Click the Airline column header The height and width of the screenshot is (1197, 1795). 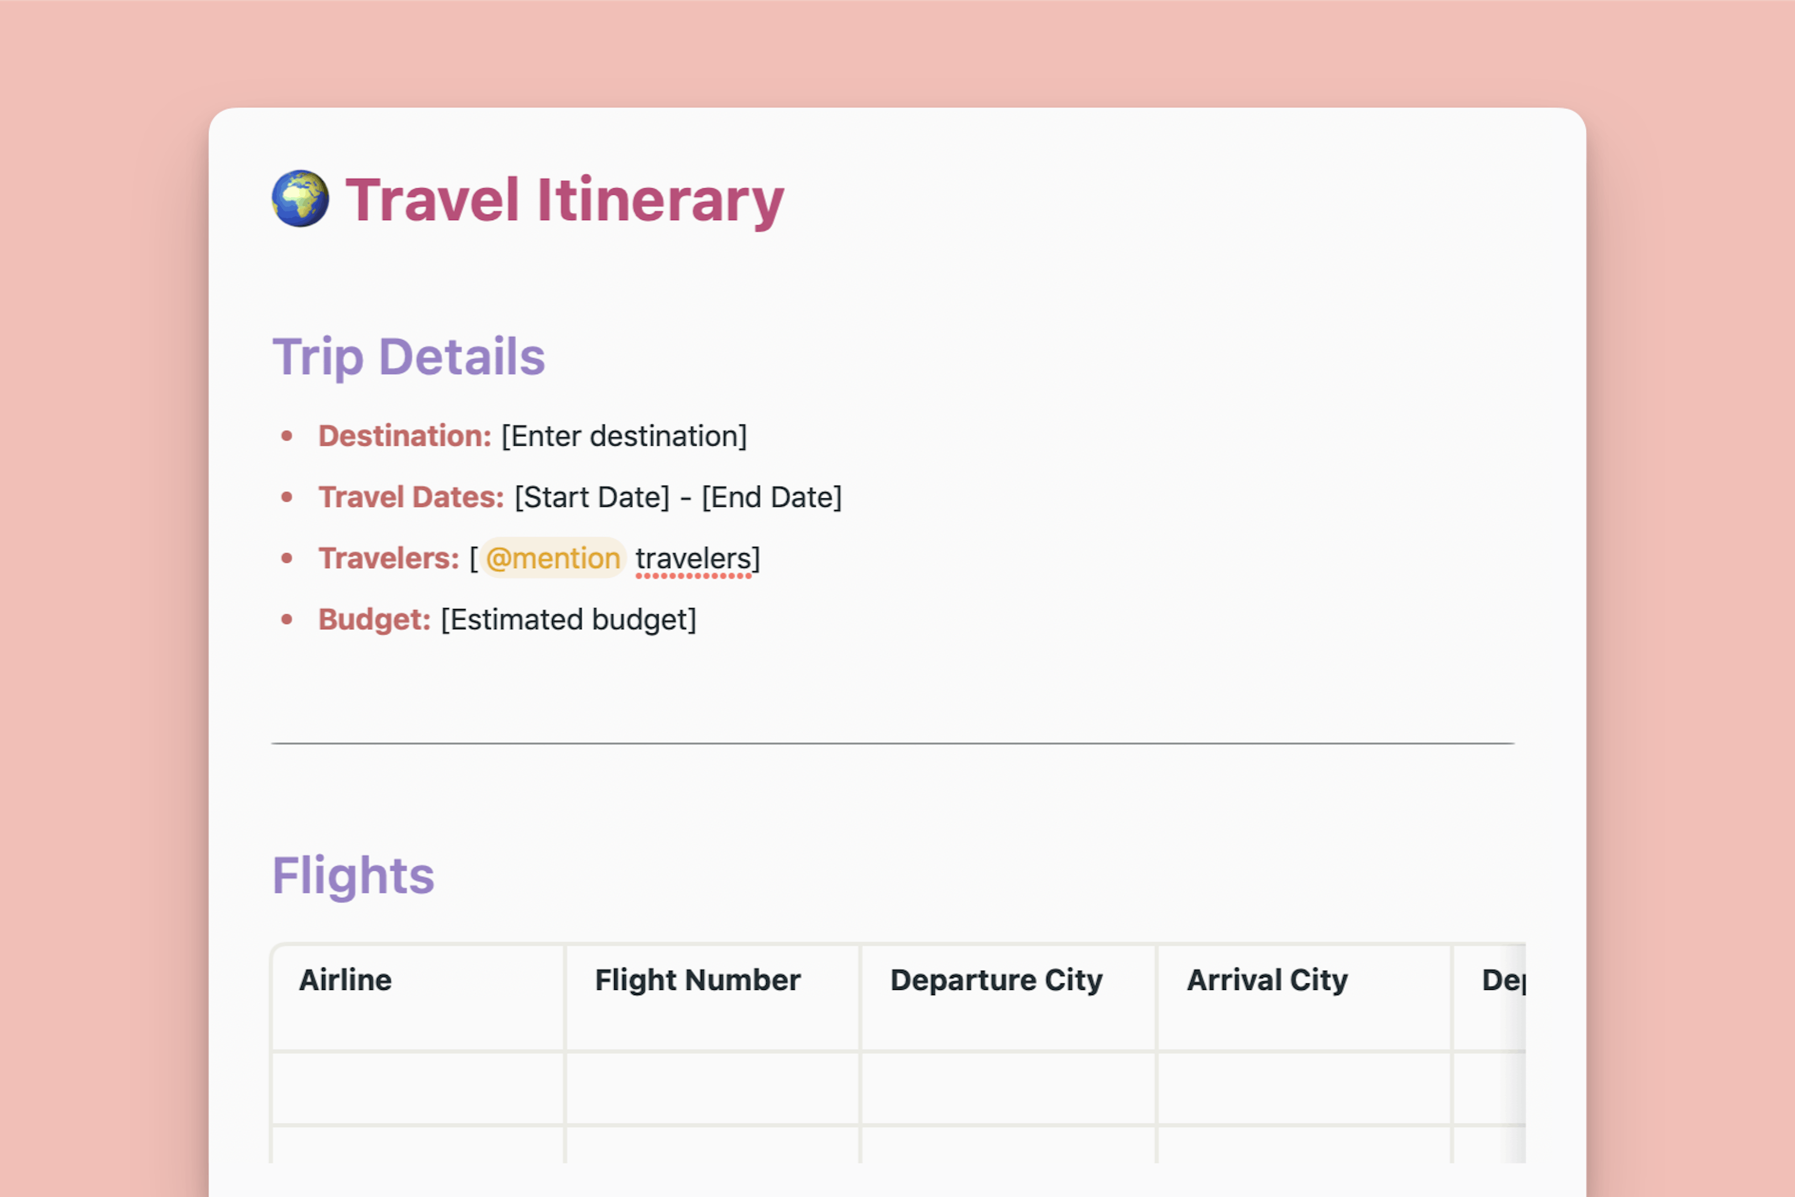(418, 997)
